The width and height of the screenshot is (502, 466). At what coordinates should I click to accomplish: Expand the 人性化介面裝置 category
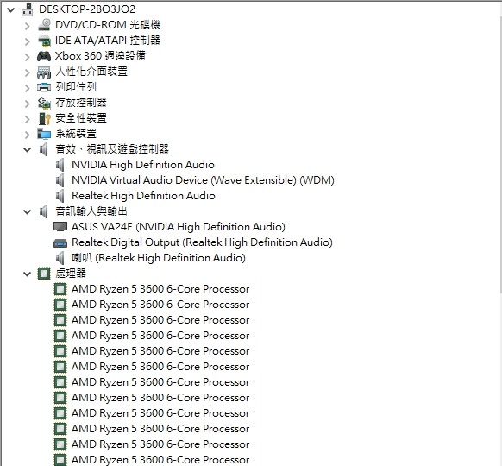click(28, 72)
